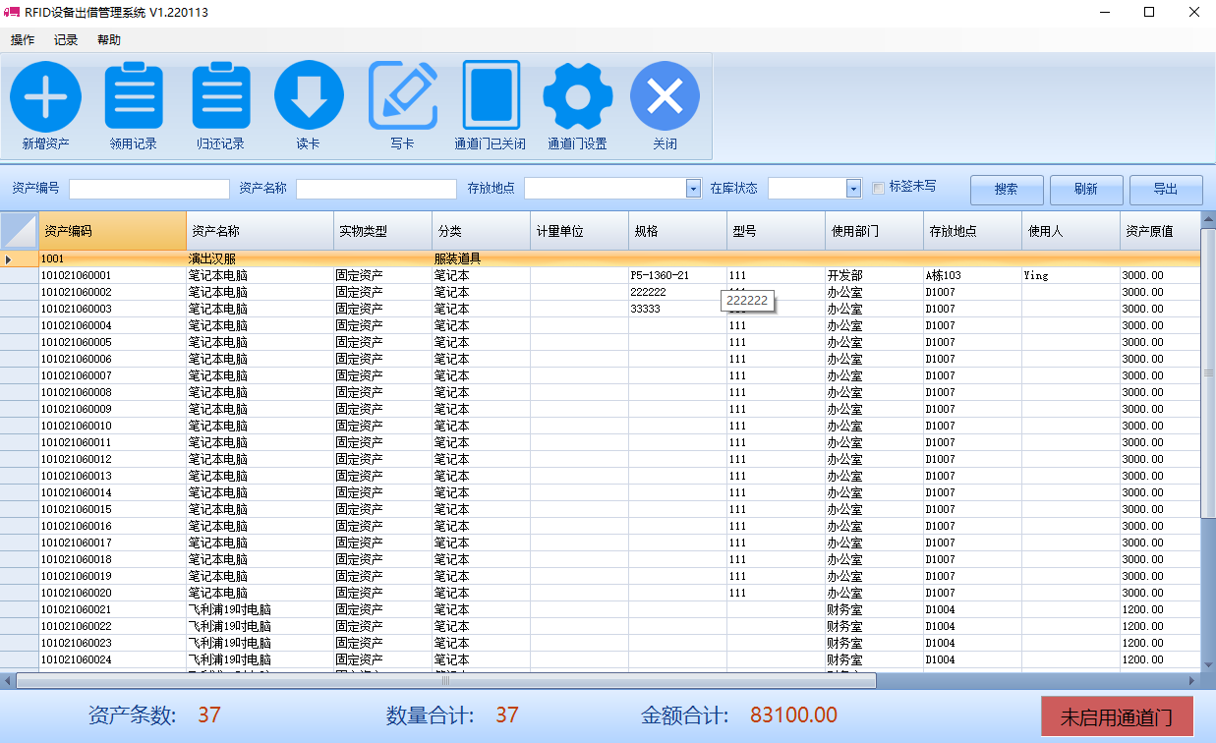Select the 读卡 (Read Card) icon
The width and height of the screenshot is (1216, 743).
pos(309,95)
